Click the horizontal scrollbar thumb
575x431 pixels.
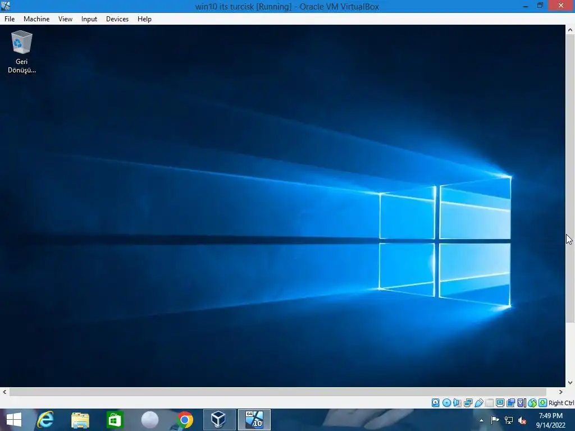[277, 392]
